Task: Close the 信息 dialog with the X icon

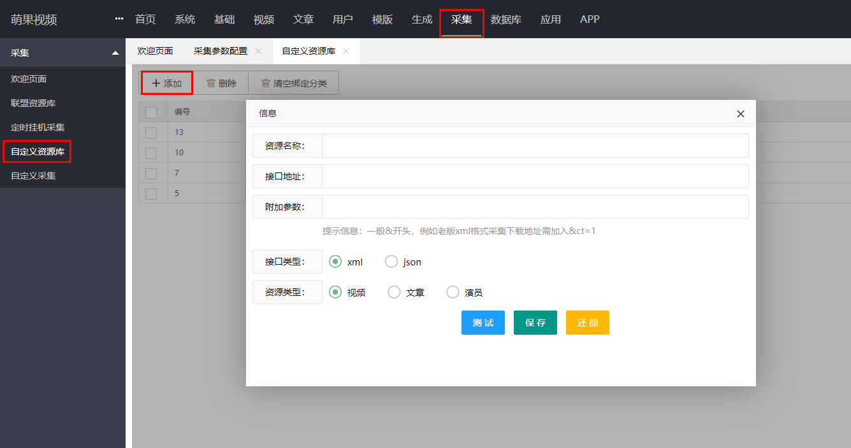Action: [x=740, y=114]
